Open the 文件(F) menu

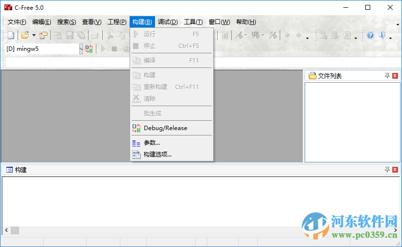tap(17, 22)
